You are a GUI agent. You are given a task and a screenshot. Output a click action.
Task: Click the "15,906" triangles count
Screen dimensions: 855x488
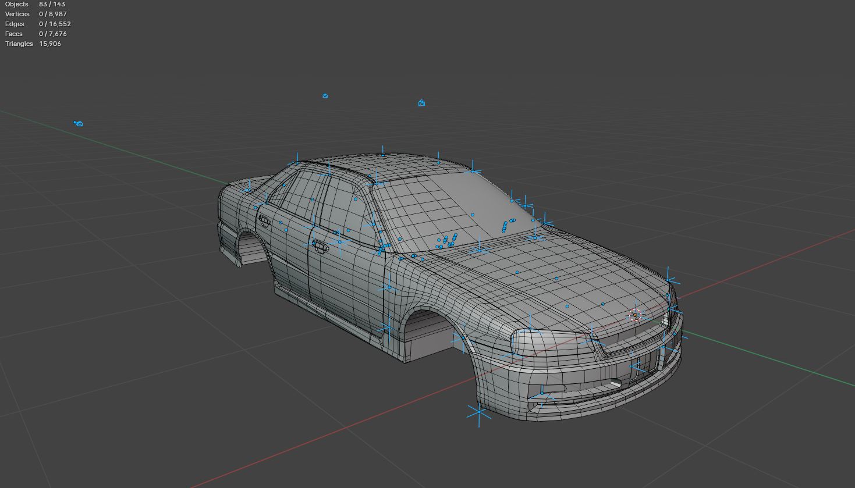(x=50, y=44)
